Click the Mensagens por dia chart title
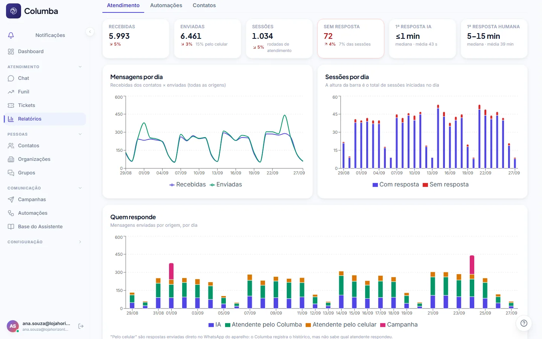Screen dimensions: 542x339 (x=137, y=77)
